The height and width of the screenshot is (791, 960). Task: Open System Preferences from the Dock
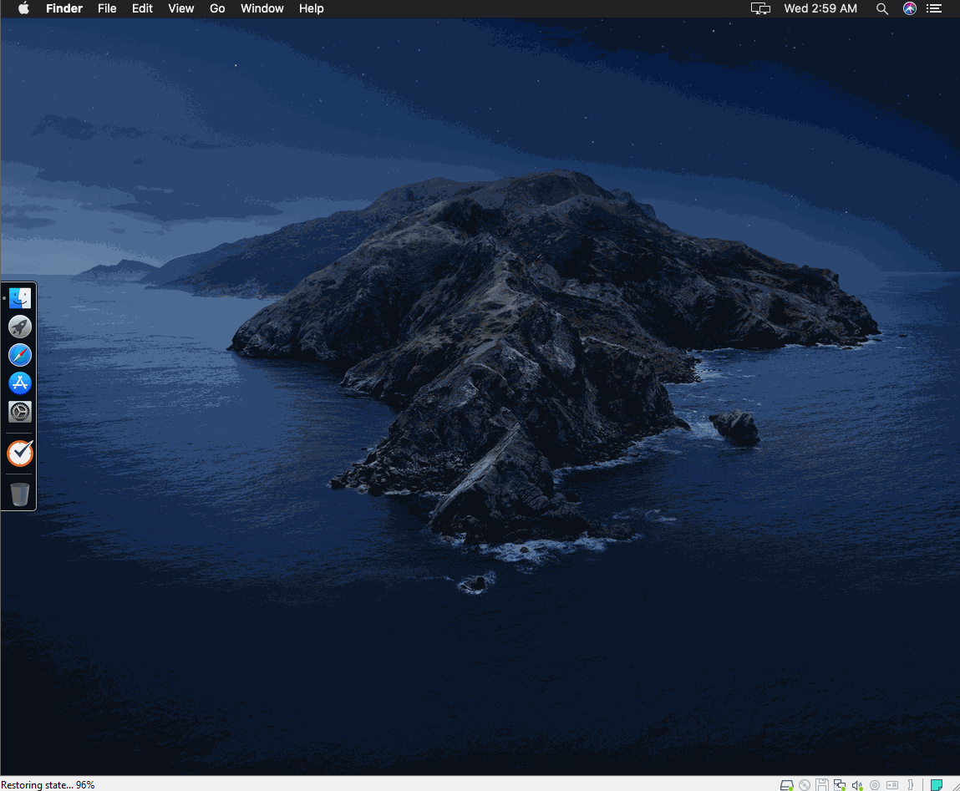(x=19, y=412)
